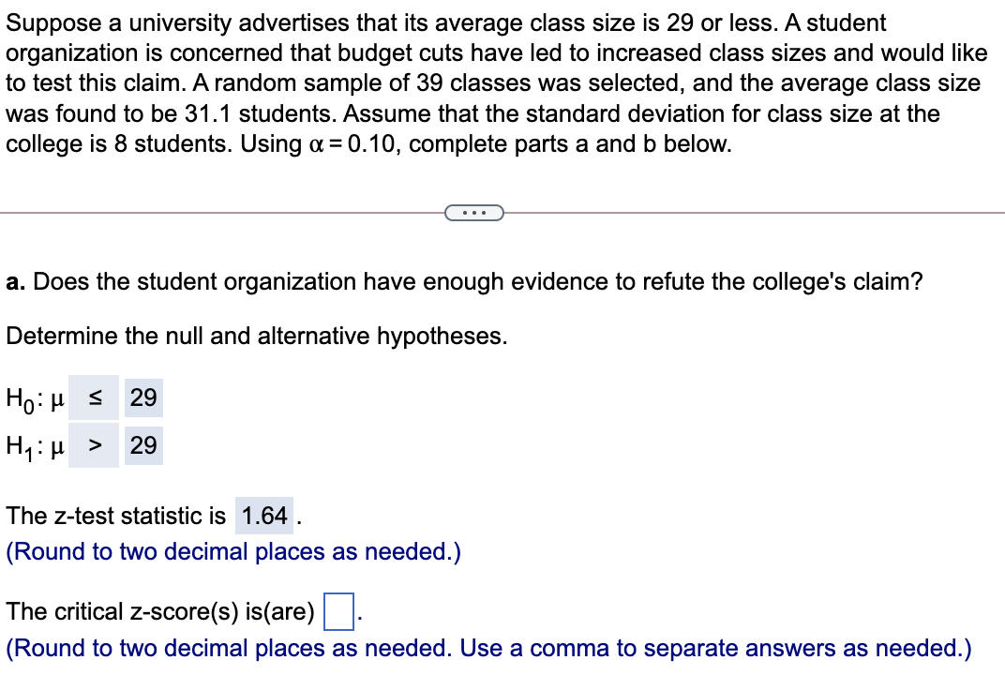Click the comma-separation instruction text in blue

pyautogui.click(x=487, y=647)
